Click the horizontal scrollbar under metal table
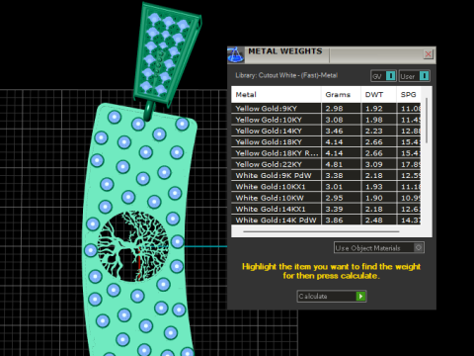 321,231
